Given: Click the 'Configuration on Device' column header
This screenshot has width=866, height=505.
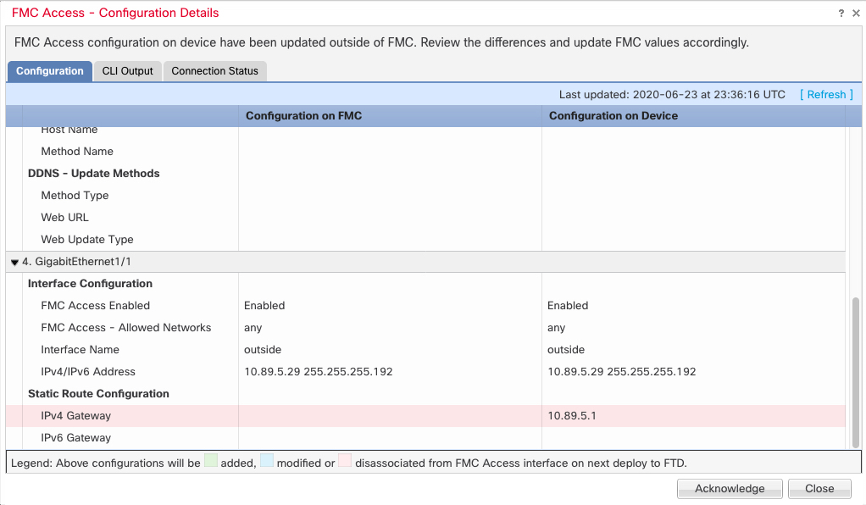Looking at the screenshot, I should pyautogui.click(x=613, y=116).
